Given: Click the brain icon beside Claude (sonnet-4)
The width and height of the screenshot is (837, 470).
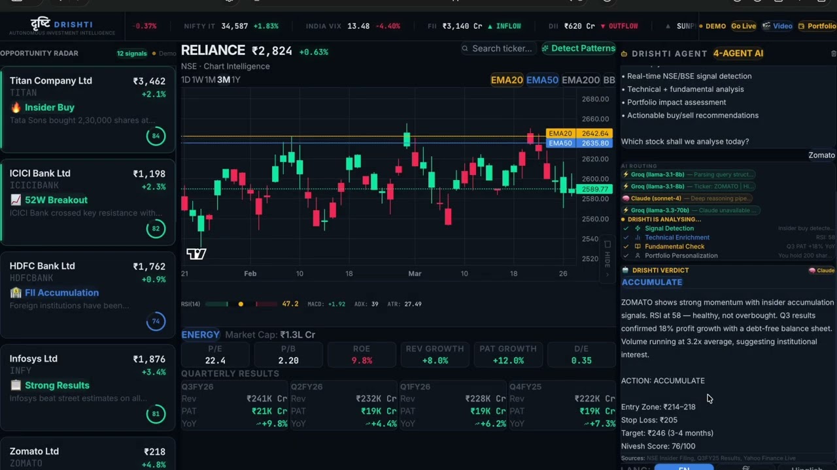Looking at the screenshot, I should (625, 198).
